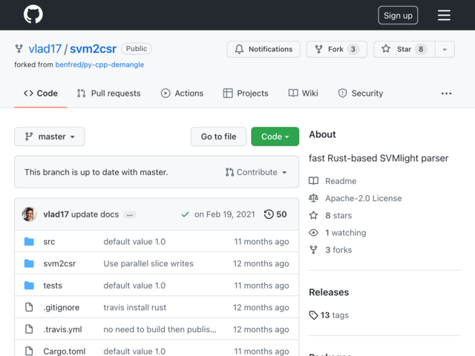Open the commit history clock icon showing 50

click(275, 214)
